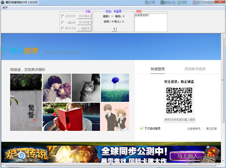The height and width of the screenshot is (168, 226).
Task: Click the 一键邀请 button
Action: click(84, 28)
